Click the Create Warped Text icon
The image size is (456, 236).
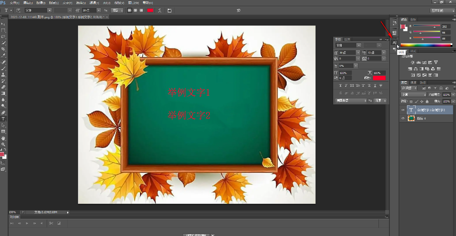160,10
